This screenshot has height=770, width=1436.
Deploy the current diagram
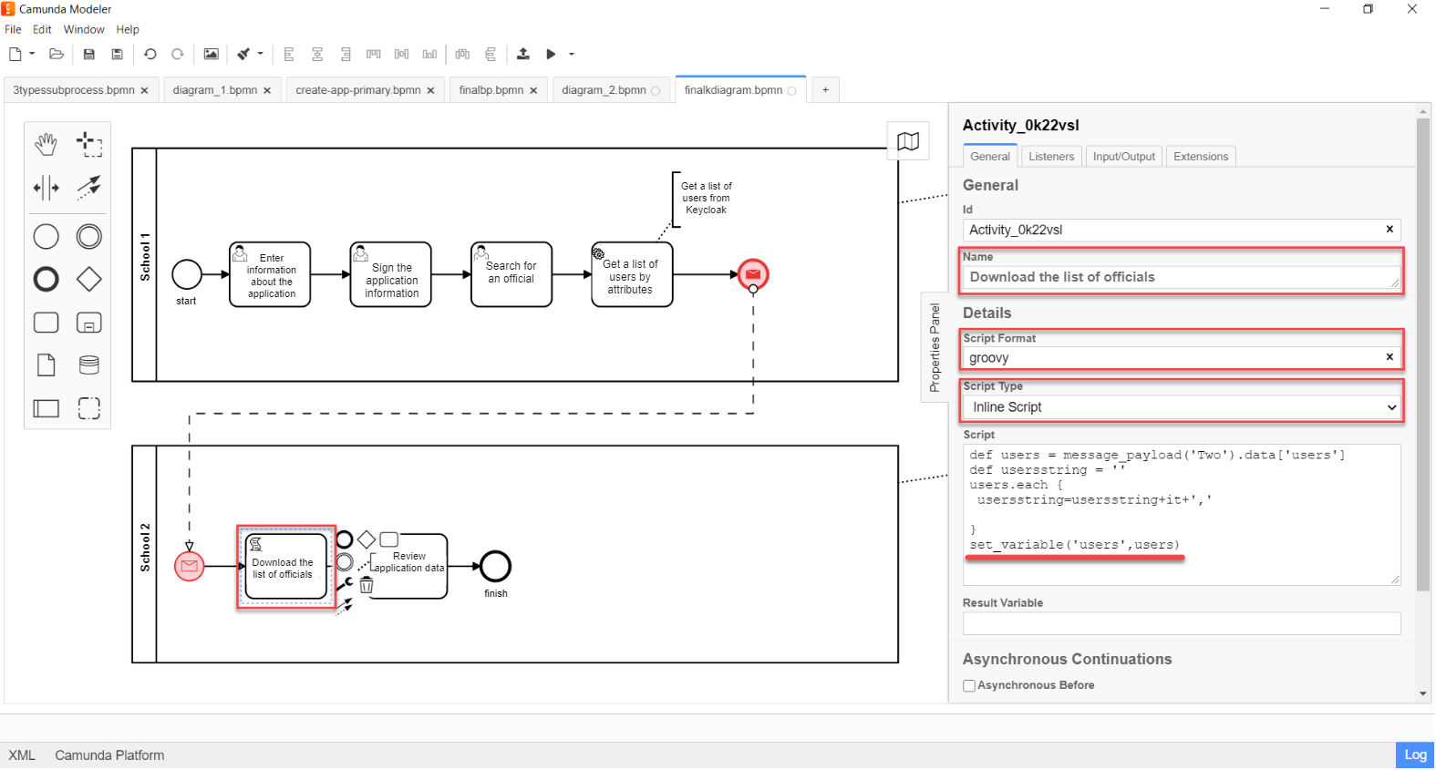[523, 54]
